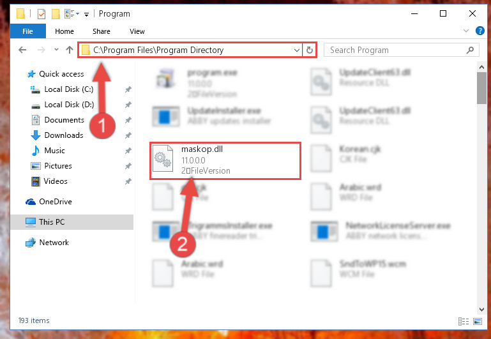
Task: Refresh the current folder
Action: pyautogui.click(x=310, y=50)
